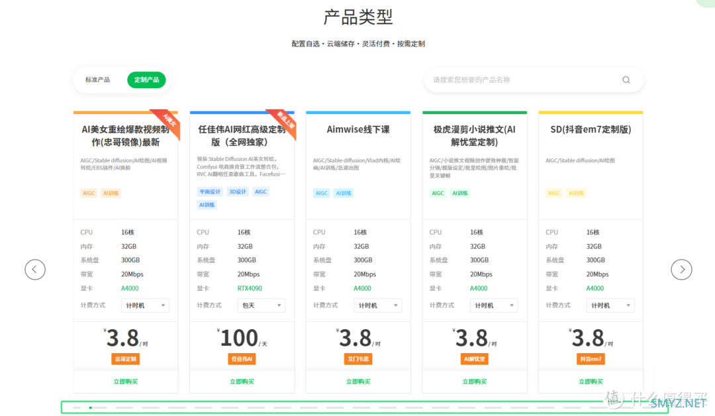This screenshot has width=715, height=416.
Task: Show next products with right arrow
Action: click(x=681, y=270)
